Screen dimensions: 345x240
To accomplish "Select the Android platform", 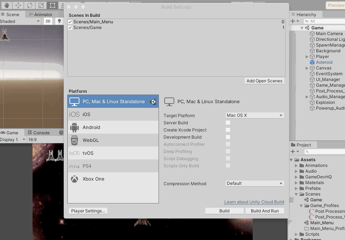I will coord(113,127).
